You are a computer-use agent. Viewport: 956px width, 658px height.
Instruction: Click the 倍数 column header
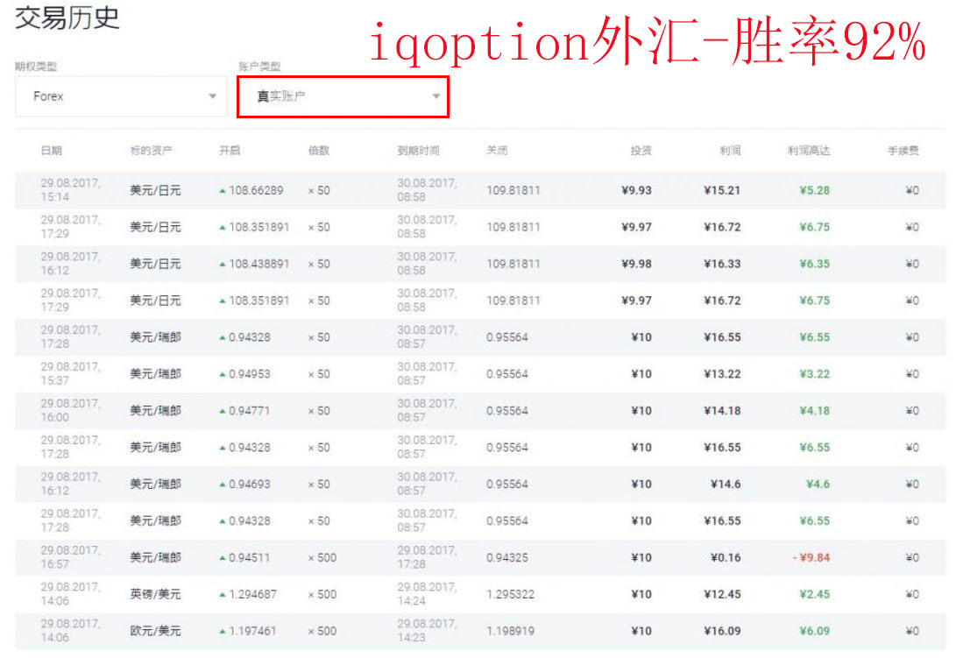click(318, 151)
